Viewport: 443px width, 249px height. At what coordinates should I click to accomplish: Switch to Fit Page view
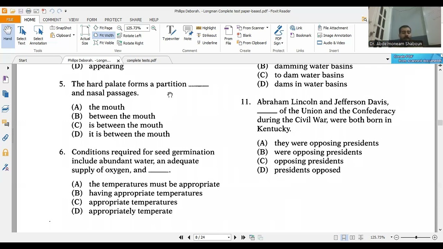(x=103, y=28)
